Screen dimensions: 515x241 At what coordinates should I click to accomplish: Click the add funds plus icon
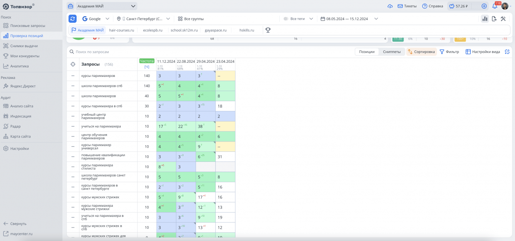coord(484,6)
